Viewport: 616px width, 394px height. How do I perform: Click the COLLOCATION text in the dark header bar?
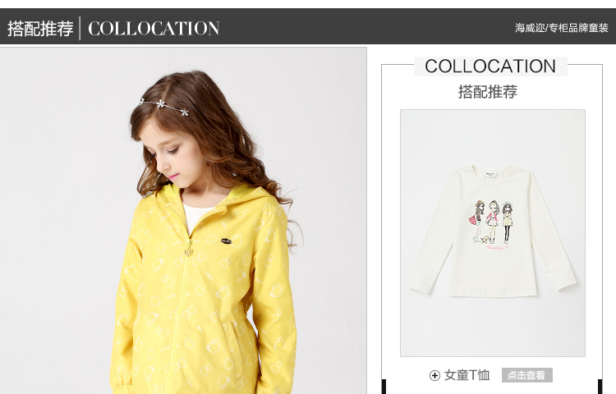pos(154,28)
